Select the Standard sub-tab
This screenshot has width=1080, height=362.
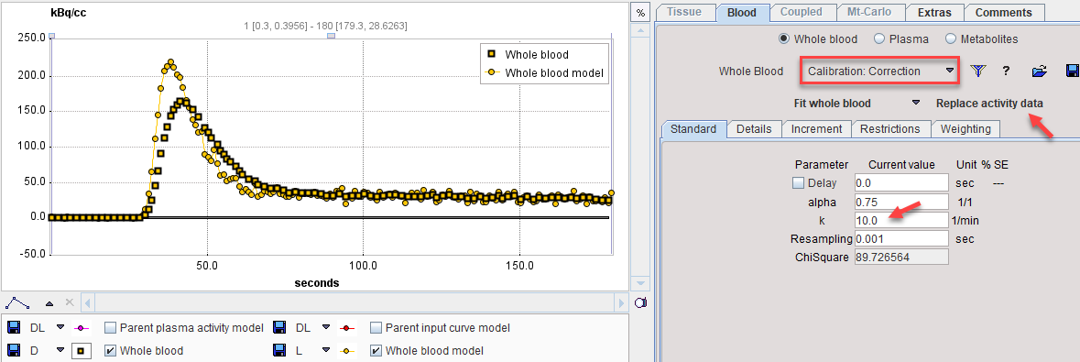coord(693,129)
